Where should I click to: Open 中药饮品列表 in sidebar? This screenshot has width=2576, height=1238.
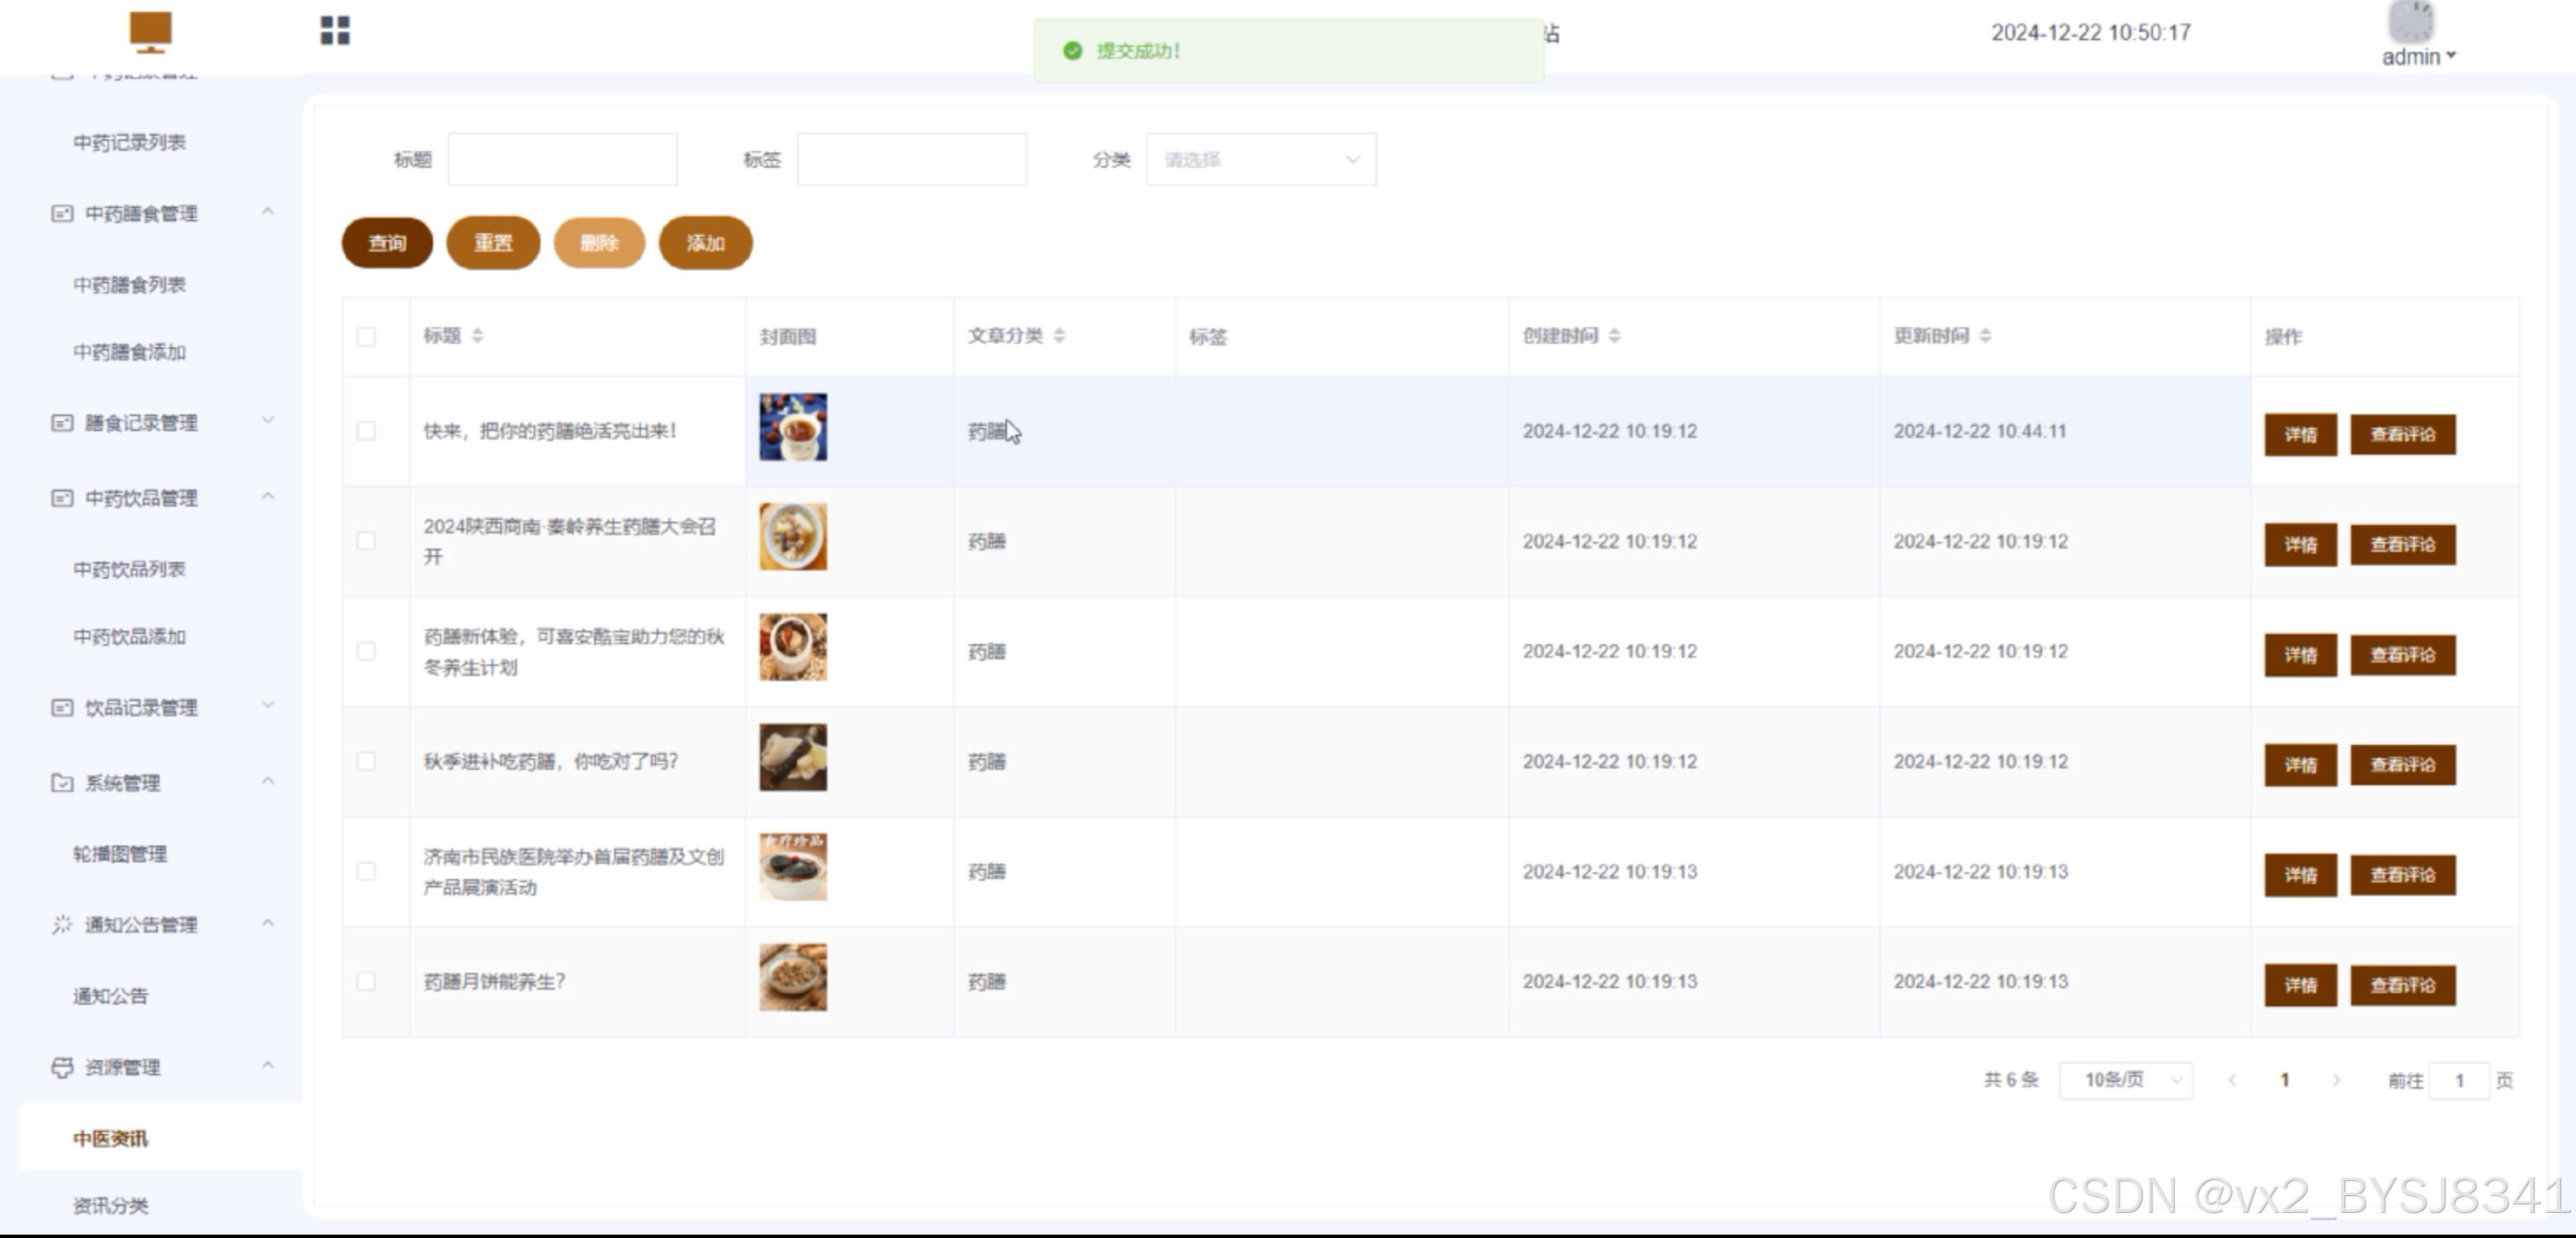point(129,570)
